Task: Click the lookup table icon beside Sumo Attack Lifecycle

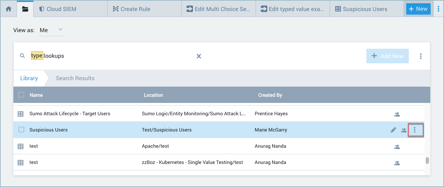Action: 20,114
